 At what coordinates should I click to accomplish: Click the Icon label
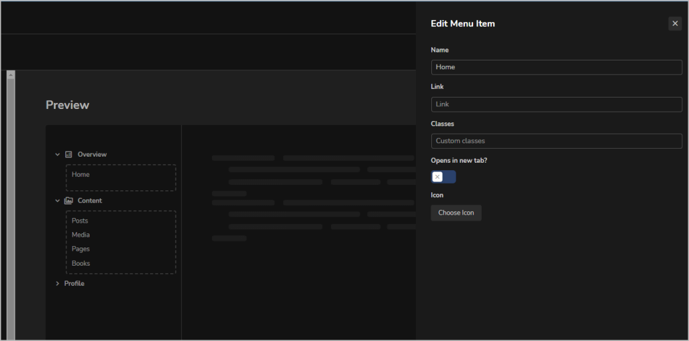tap(437, 195)
